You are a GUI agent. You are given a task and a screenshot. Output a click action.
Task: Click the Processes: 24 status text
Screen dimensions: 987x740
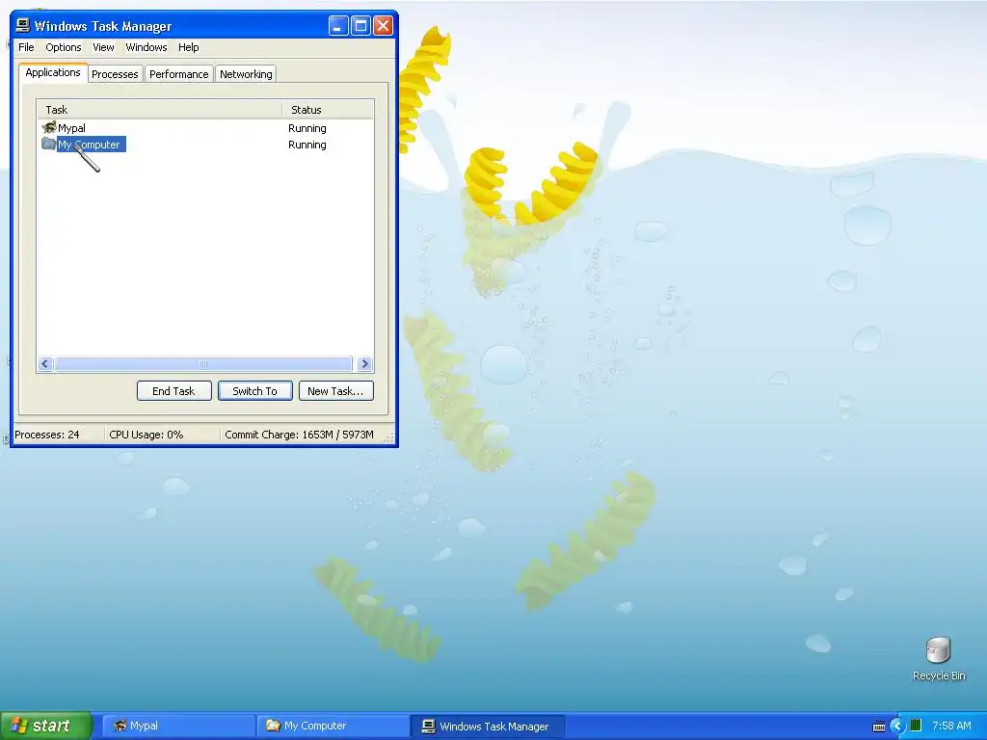pyautogui.click(x=47, y=435)
